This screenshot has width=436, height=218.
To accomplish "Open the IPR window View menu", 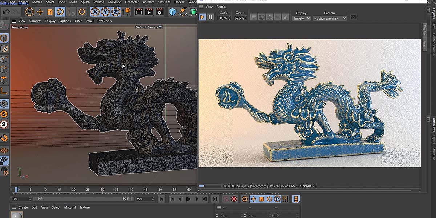I will pyautogui.click(x=209, y=7).
